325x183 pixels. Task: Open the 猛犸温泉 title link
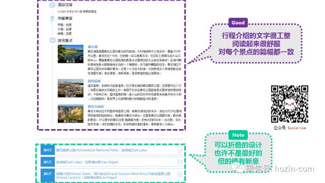(94, 81)
